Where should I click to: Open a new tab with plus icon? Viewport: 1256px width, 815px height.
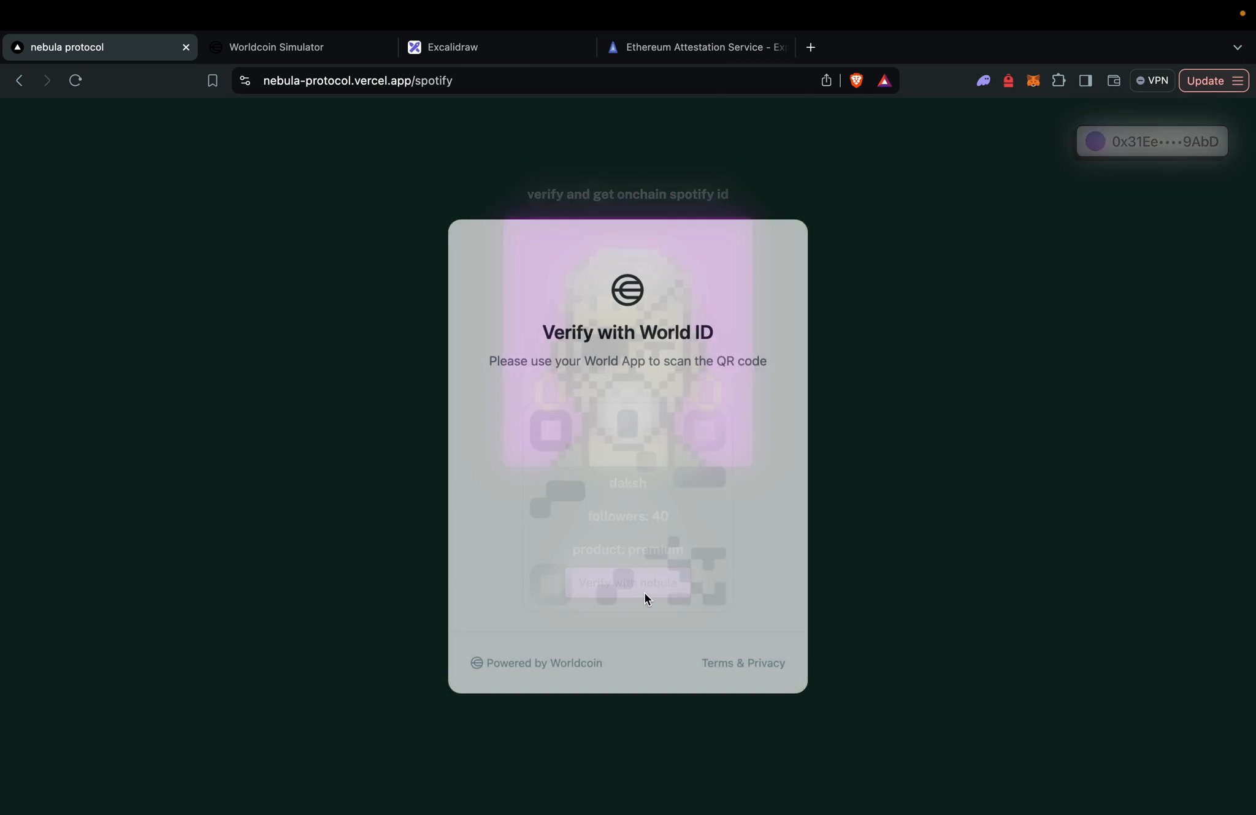pos(811,47)
